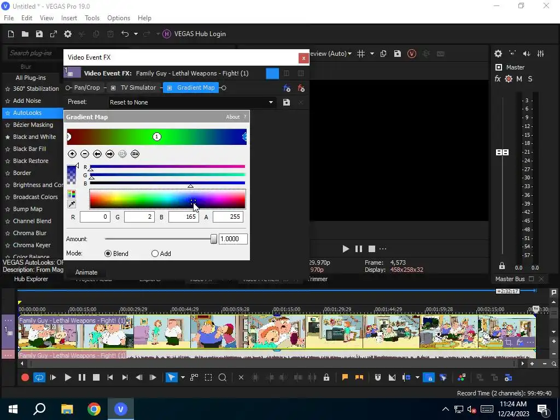Screen dimensions: 560x420
Task: Expand the Normal Edit Tool dropdown arrow
Action: (183, 377)
